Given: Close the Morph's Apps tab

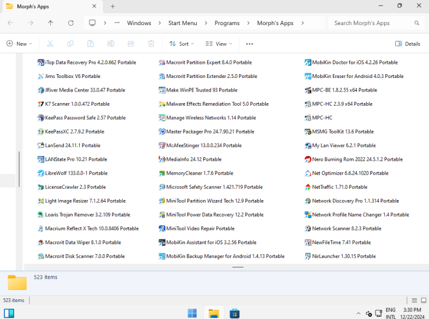Looking at the screenshot, I should tap(94, 6).
